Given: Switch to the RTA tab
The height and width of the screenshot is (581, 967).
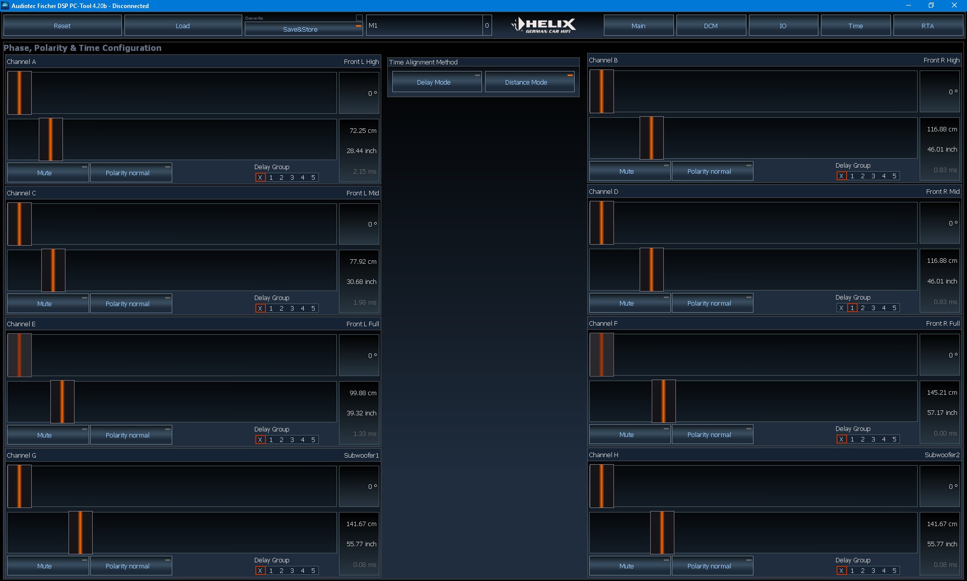Looking at the screenshot, I should (928, 26).
